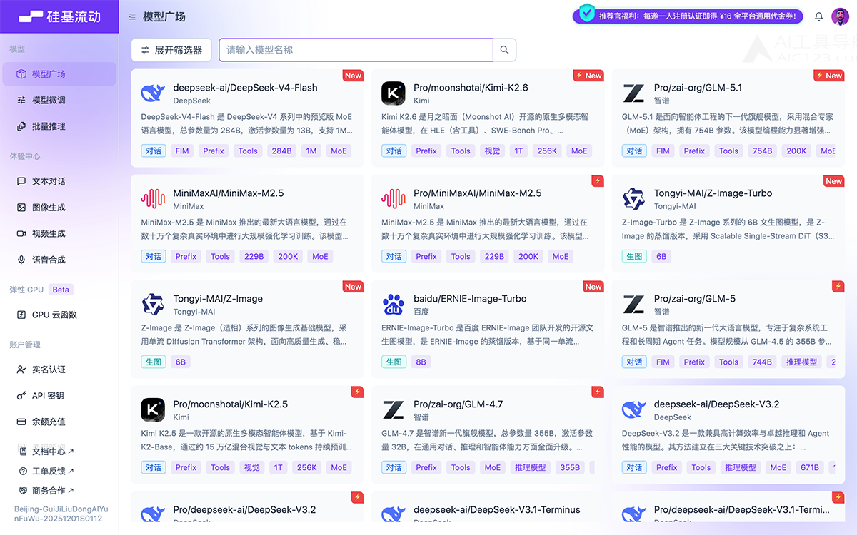Click the baidu ERNIE-Image-Turbo paw logo
Screen dimensions: 857x535
pos(394,305)
